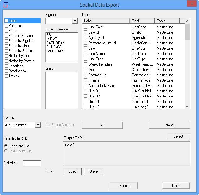Image resolution: width=199 pixels, height=195 pixels.
Task: Click the LineColor field cell
Action: click(139, 27)
